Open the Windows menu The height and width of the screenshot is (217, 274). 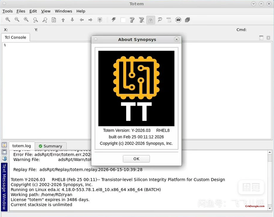coord(64,11)
